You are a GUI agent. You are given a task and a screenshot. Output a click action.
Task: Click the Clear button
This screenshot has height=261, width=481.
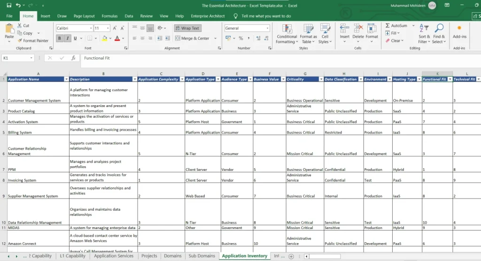pyautogui.click(x=395, y=40)
